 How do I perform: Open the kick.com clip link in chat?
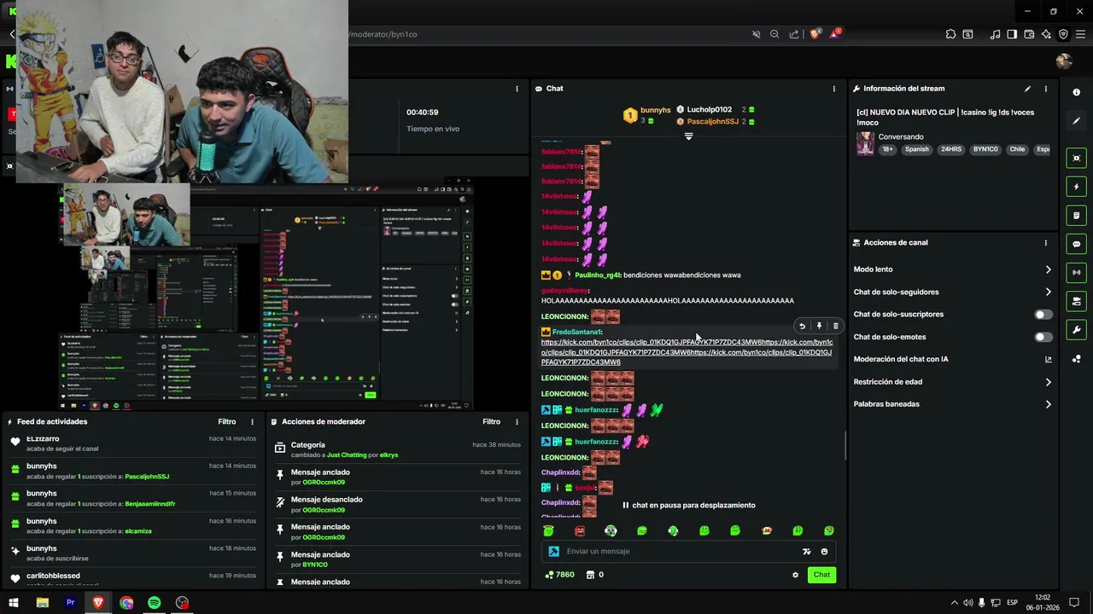click(x=687, y=352)
